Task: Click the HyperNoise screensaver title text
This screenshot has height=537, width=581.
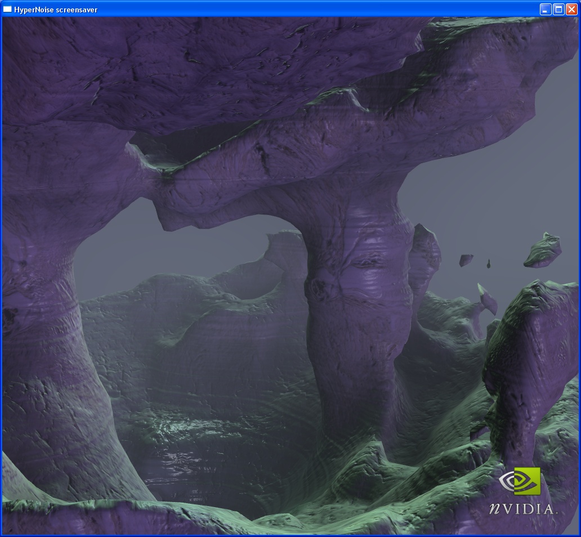Action: pos(56,10)
